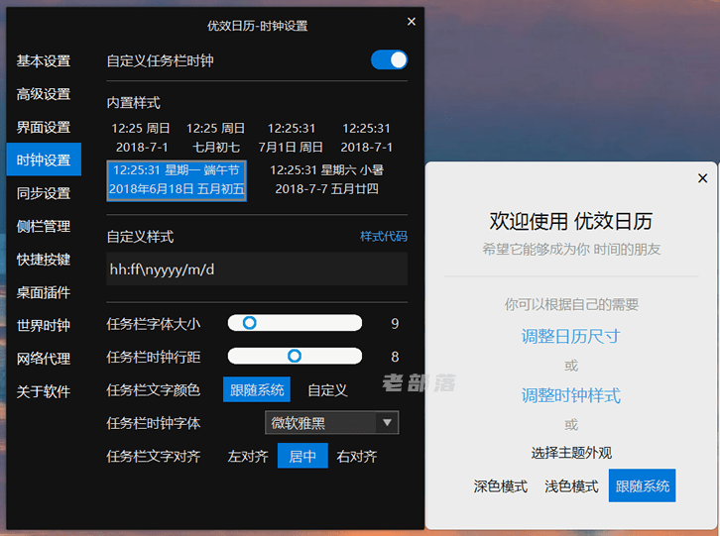Image resolution: width=720 pixels, height=536 pixels.
Task: Open 网络代理 settings
Action: (x=44, y=359)
